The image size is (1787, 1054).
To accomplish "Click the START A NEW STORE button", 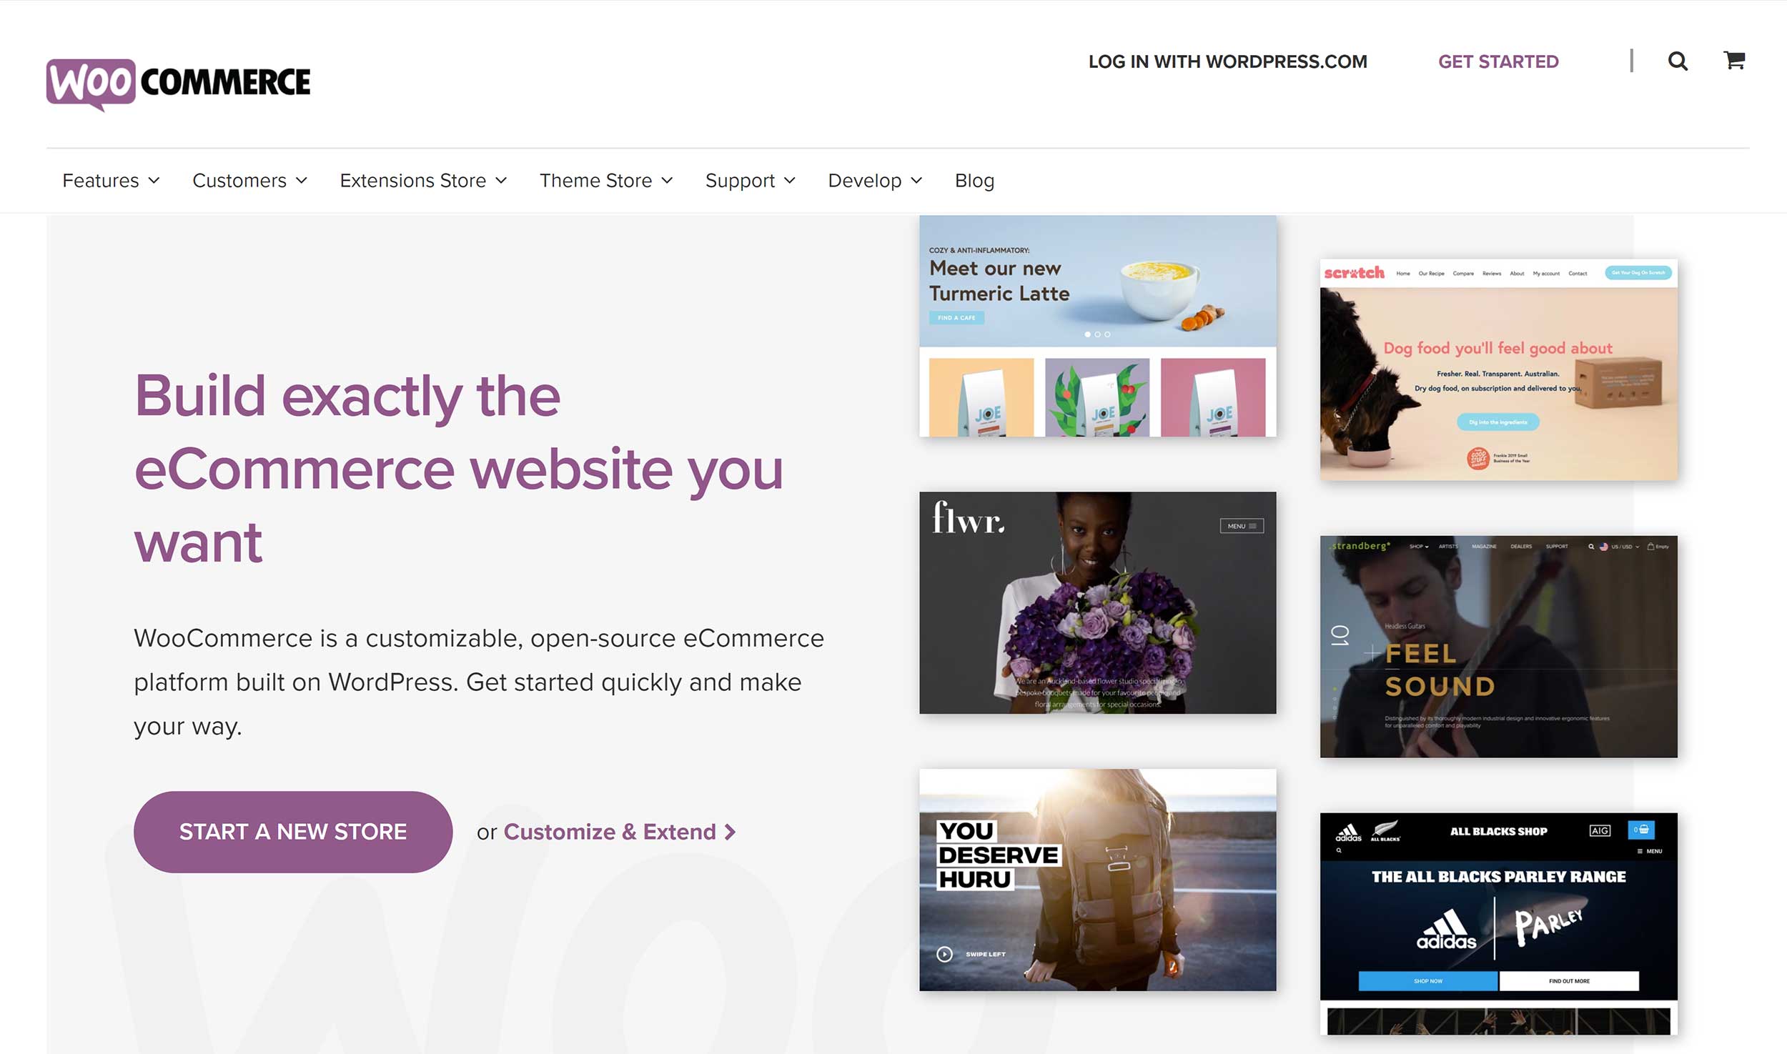I will (x=294, y=830).
